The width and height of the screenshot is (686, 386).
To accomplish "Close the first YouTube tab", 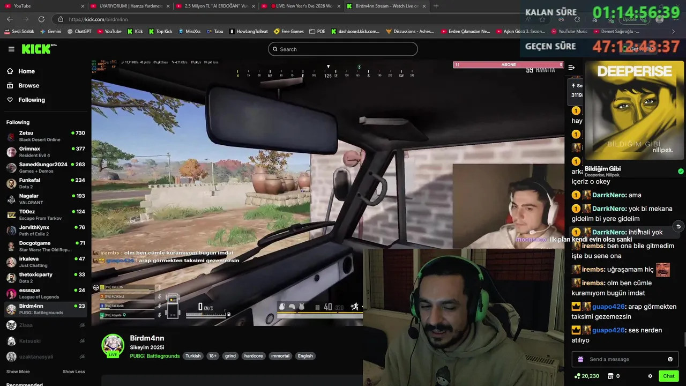I will coord(83,6).
